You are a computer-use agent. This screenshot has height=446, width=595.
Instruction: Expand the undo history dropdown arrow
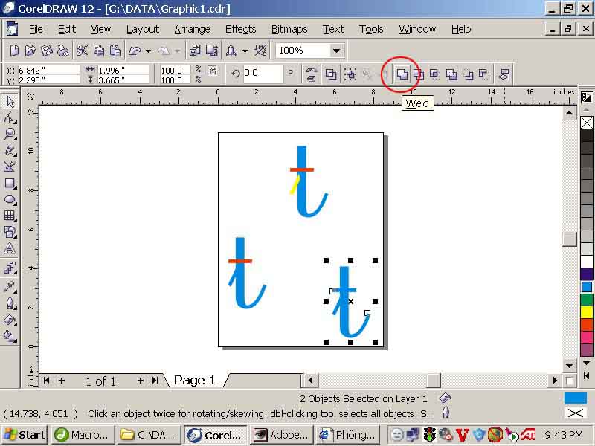click(148, 51)
